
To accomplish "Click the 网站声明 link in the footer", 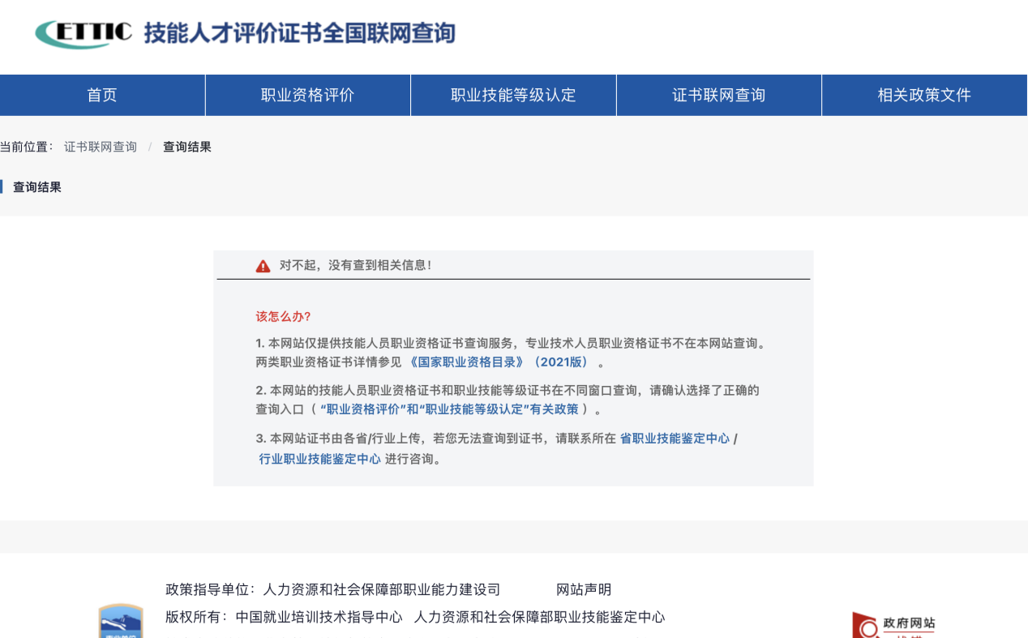I will 584,589.
